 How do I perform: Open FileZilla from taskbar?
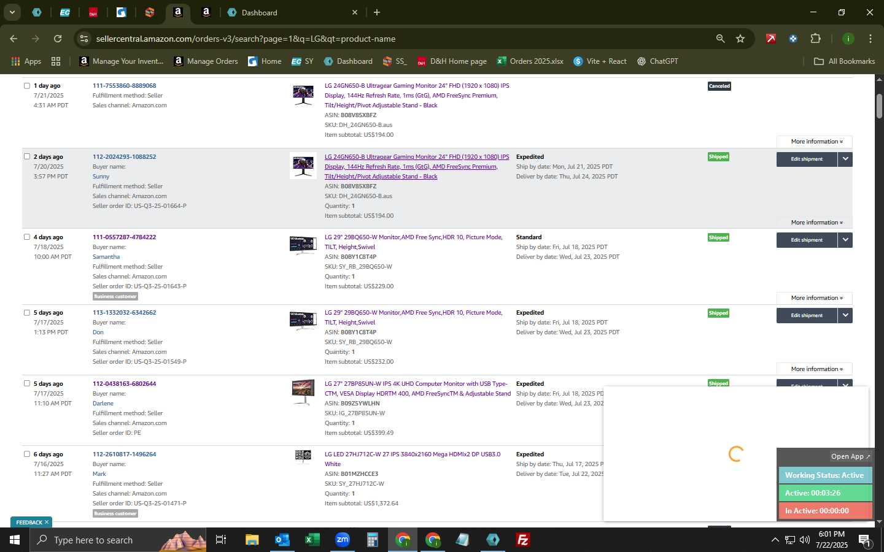point(523,540)
